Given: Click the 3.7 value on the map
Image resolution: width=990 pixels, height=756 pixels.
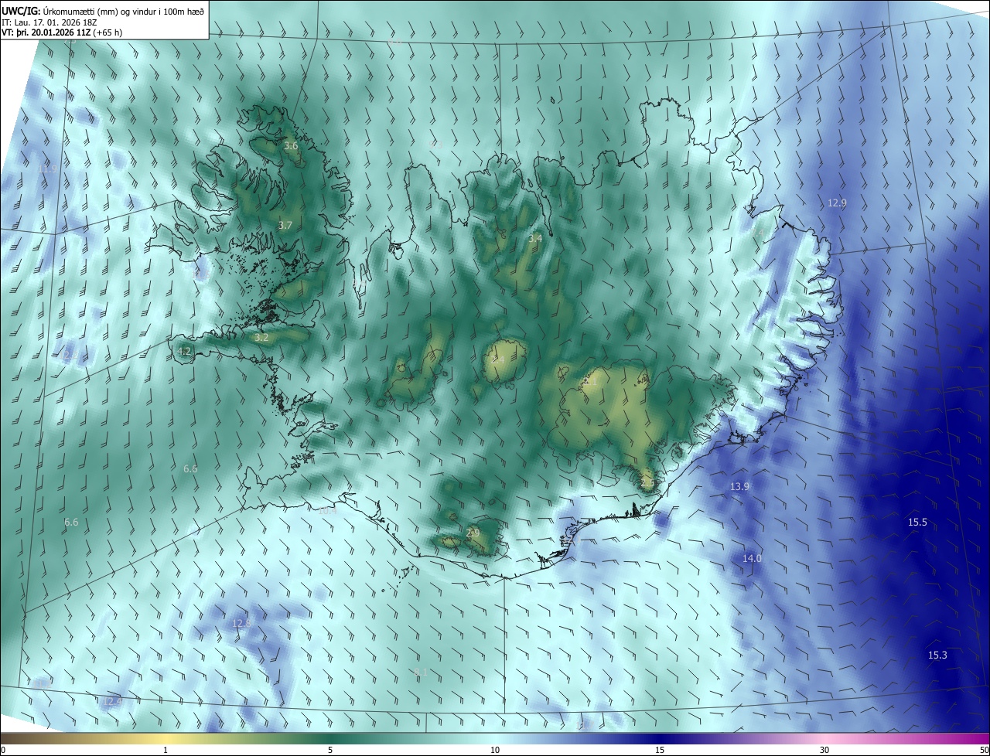Looking at the screenshot, I should coord(285,226).
